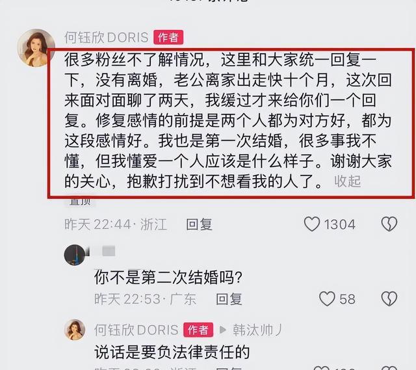Collapse the comment using 收起
Screen dimensions: 416x370
[347, 181]
